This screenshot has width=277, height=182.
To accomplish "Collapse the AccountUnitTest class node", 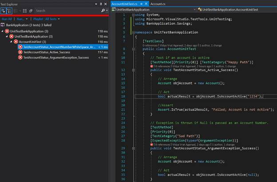I will pos(11,42).
